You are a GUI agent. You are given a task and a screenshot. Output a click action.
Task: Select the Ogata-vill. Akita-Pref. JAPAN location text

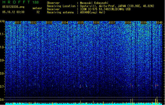[x=117, y=6]
